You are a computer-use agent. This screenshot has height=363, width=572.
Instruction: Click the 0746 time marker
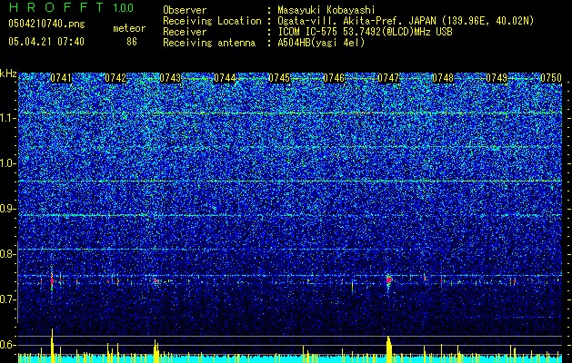click(334, 78)
